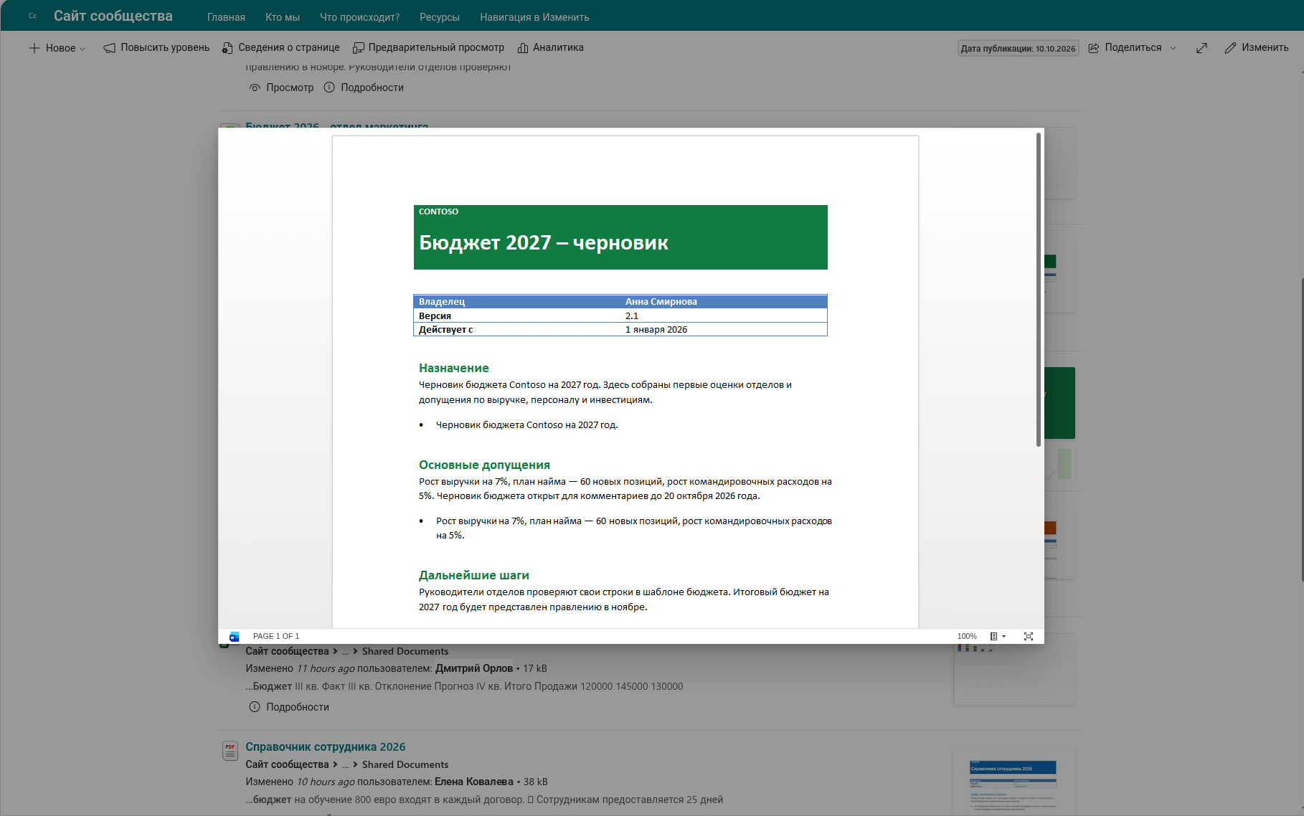The height and width of the screenshot is (816, 1304).
Task: Click the ellipsis breadcrumb under Справочник сотрудника 2026
Action: click(x=345, y=764)
